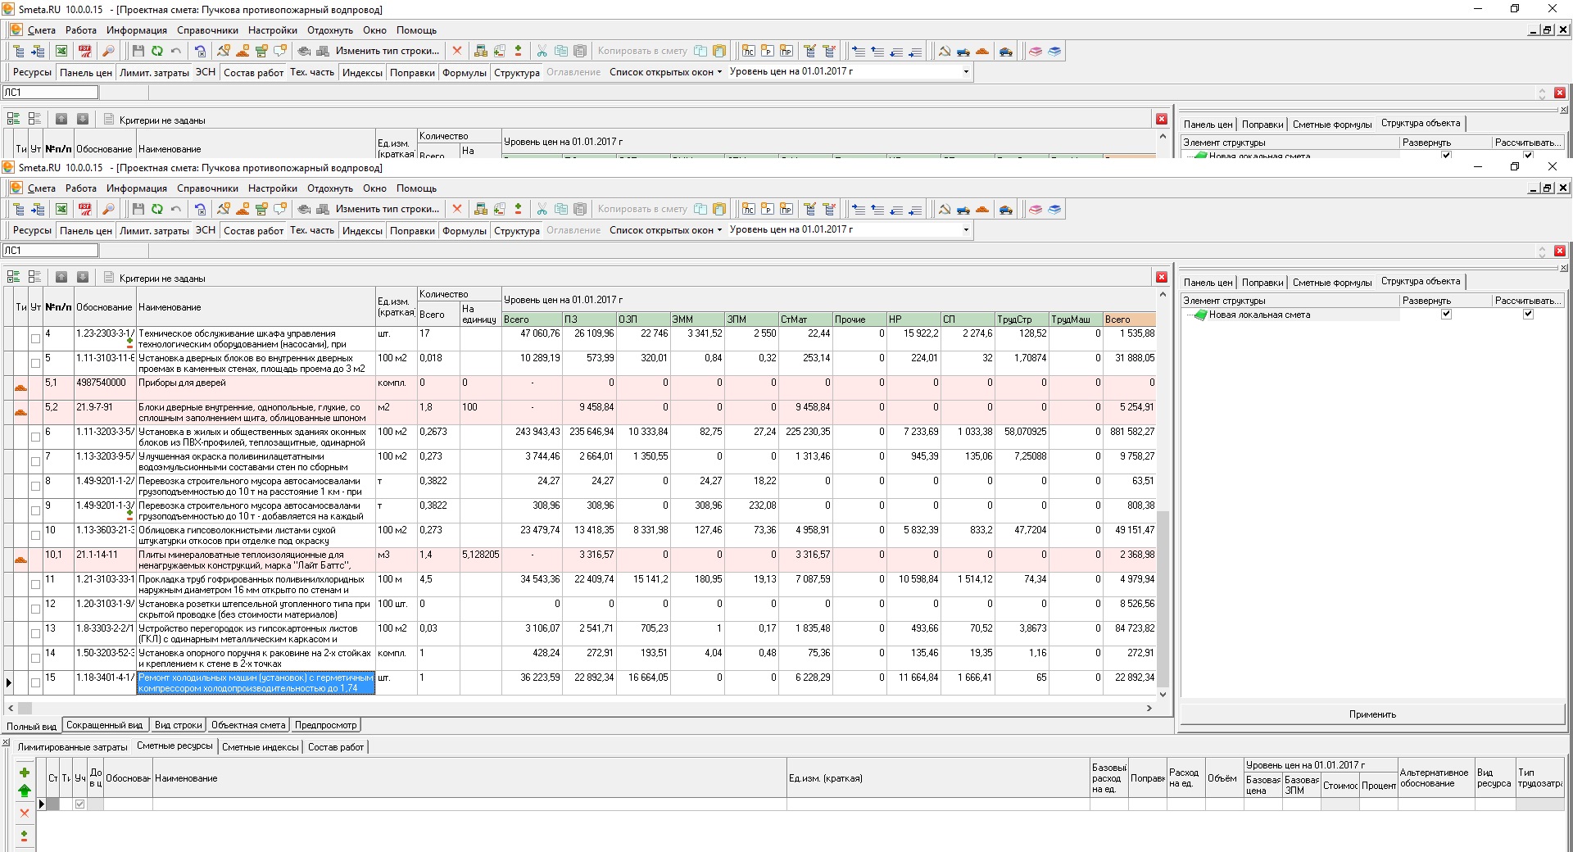Click ЛС section icon in lower window toolbar

pyautogui.click(x=748, y=210)
